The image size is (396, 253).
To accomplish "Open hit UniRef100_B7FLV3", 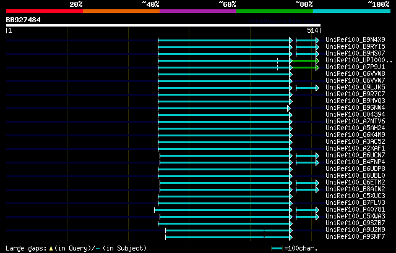I will click(x=355, y=203).
